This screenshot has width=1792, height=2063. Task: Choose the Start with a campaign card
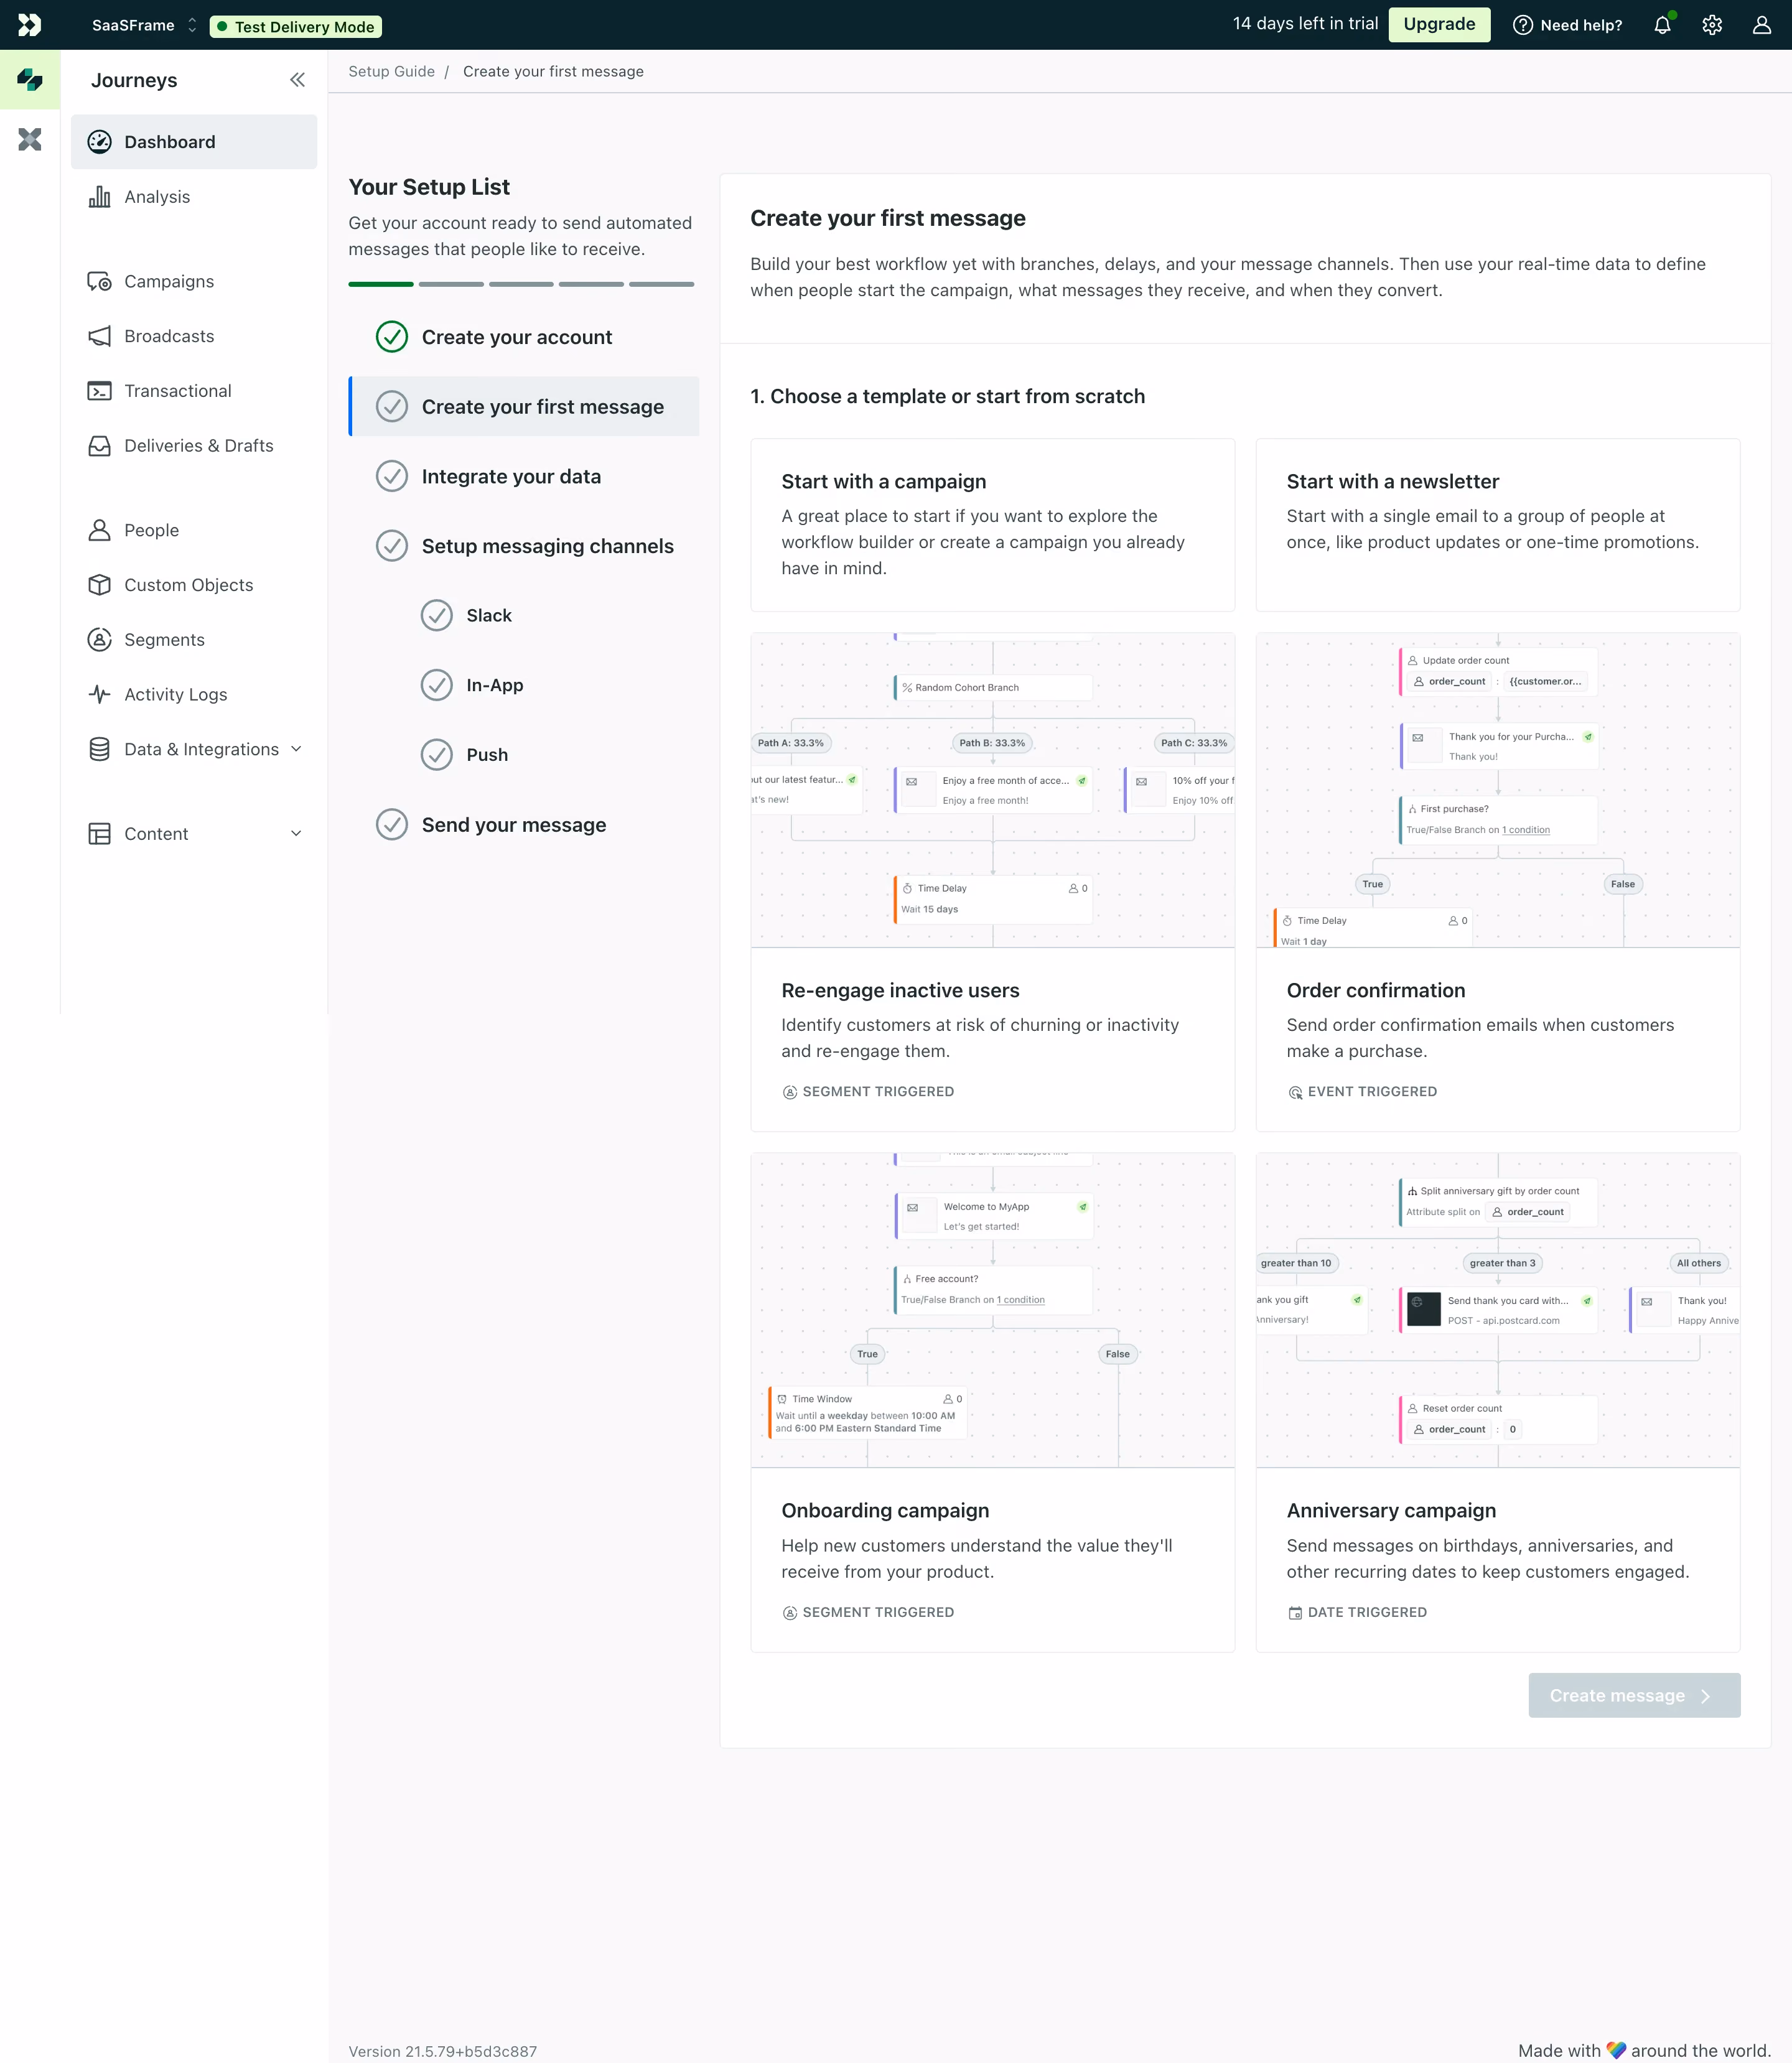[992, 525]
